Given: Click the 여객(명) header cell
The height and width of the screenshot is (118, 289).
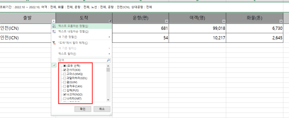Looking at the screenshot, I should click(197, 18).
